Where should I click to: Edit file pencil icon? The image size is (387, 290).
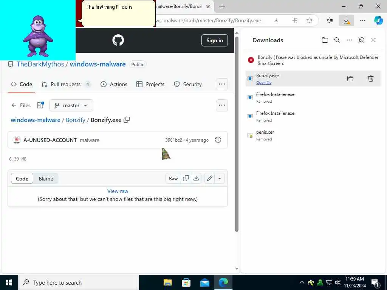click(x=209, y=178)
